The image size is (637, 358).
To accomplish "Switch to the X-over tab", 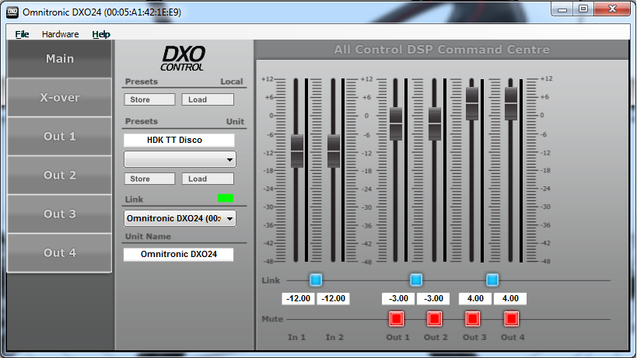I will click(59, 97).
